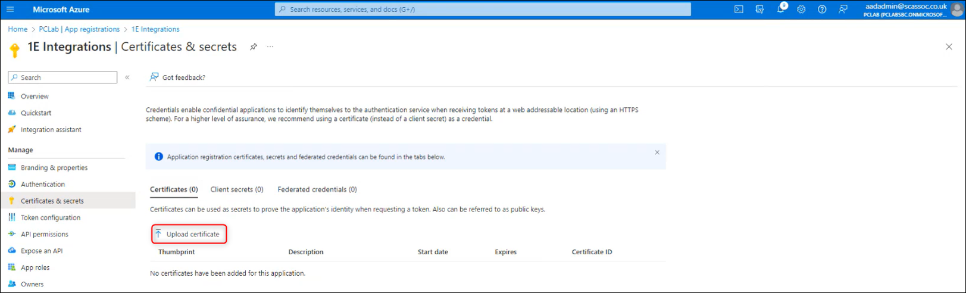Open API permissions in the Manage menu
Screen dimensions: 966x293
pyautogui.click(x=44, y=234)
